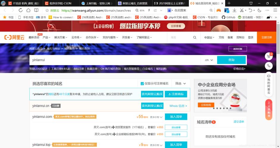Viewport: 280px width, 148px height.
Task: Expand 云市场 navigation menu
Action: 76,37
